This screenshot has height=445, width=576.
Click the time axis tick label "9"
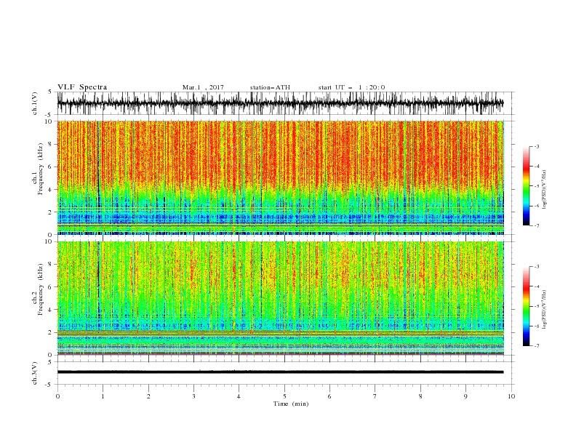tap(465, 396)
